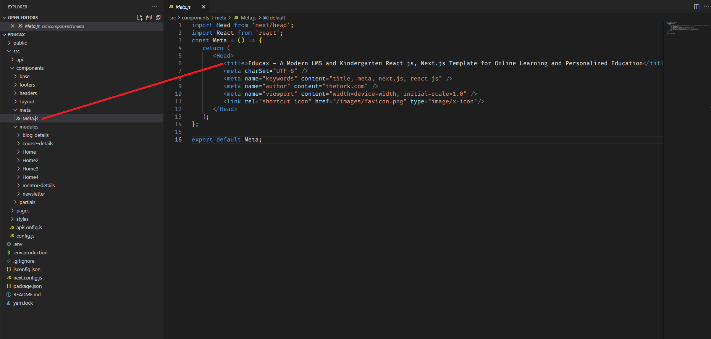Close Meta.js in the Open Editors list
Viewport: 711px width, 339px height.
13,26
